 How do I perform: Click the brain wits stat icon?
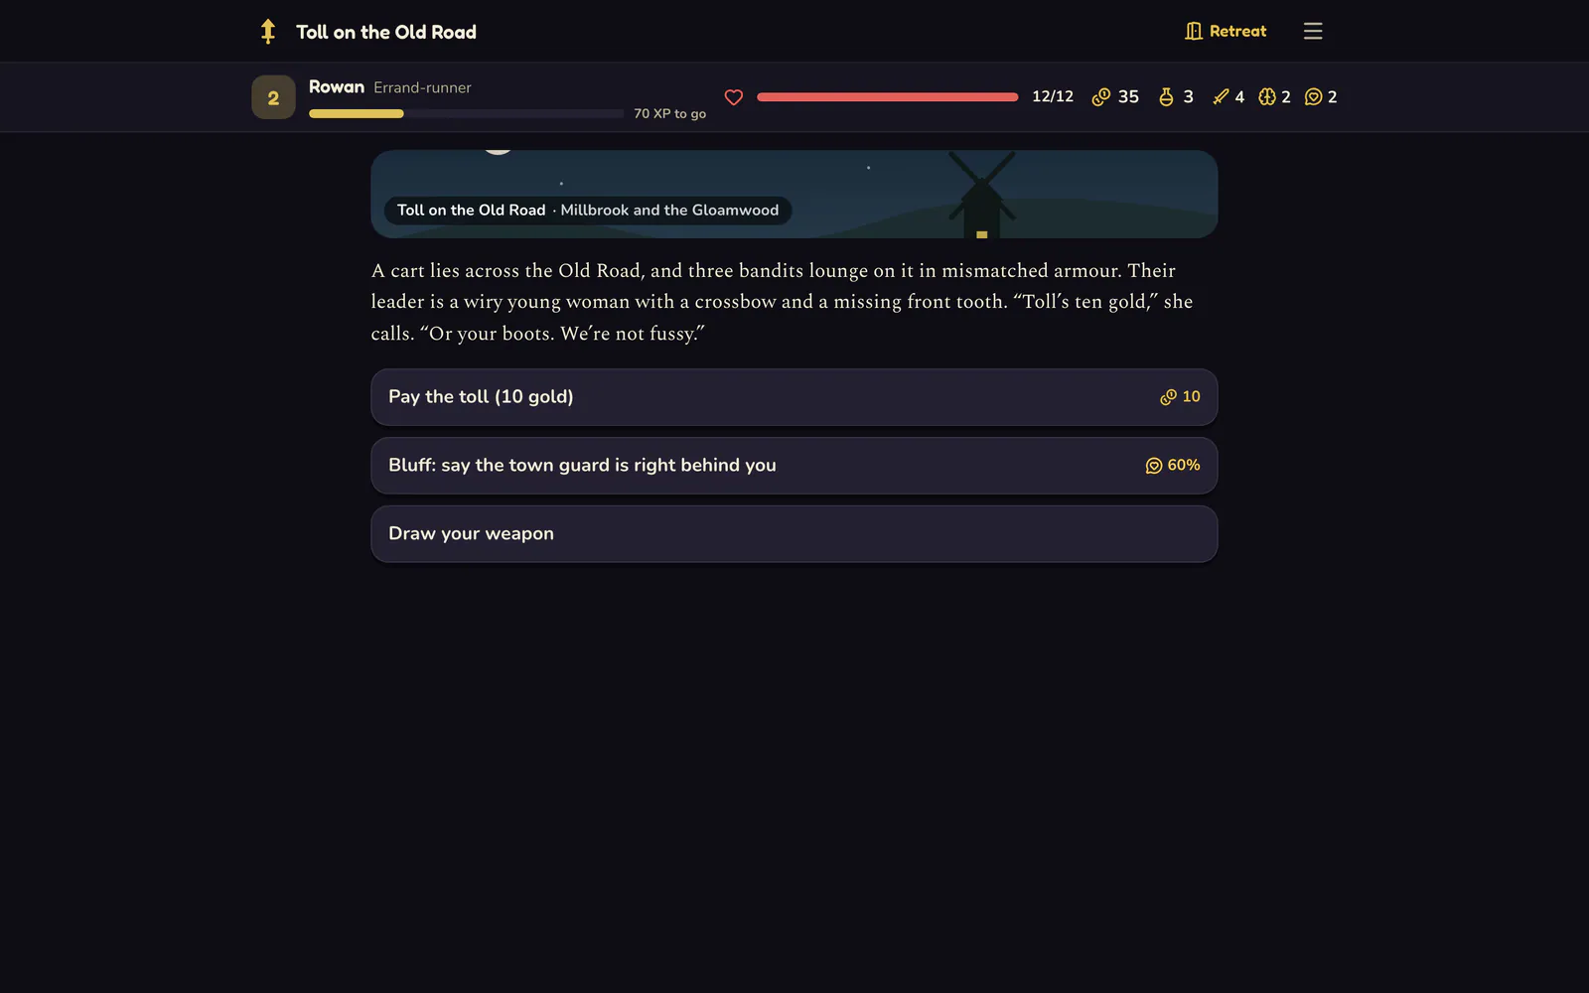[1267, 97]
